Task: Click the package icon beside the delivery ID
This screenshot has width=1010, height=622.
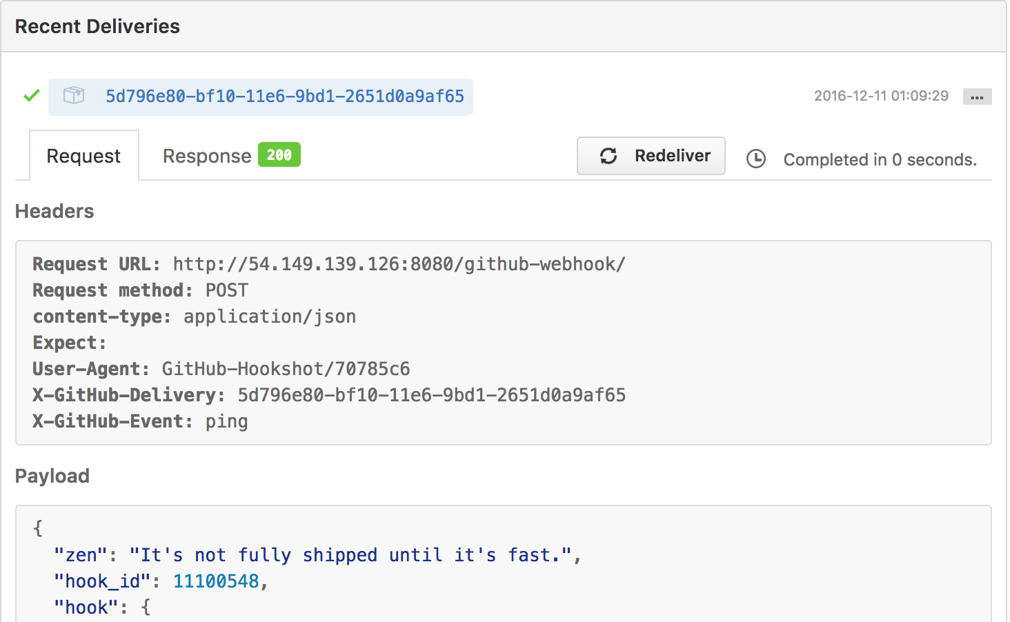Action: pyautogui.click(x=73, y=97)
